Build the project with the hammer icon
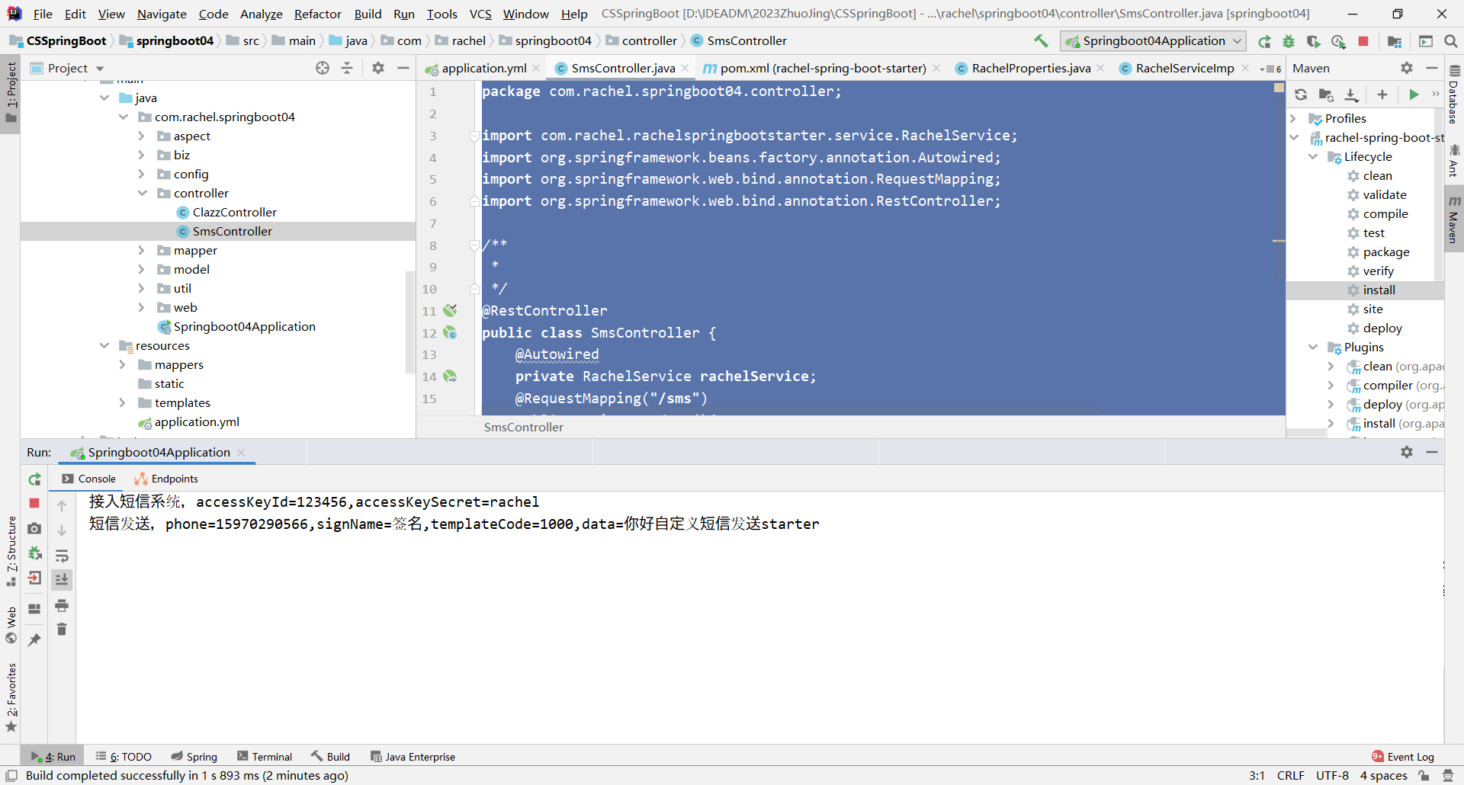Screen dimensions: 1464x785 click(1041, 40)
